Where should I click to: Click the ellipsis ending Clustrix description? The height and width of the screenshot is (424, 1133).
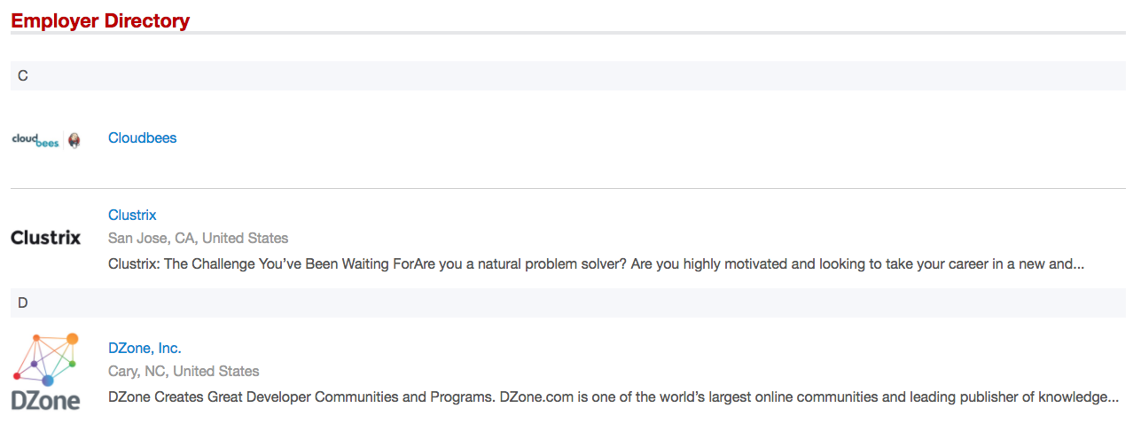(1078, 263)
